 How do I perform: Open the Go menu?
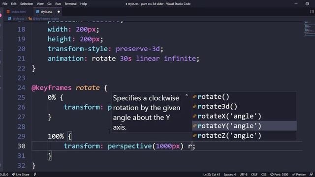pyautogui.click(x=49, y=3)
